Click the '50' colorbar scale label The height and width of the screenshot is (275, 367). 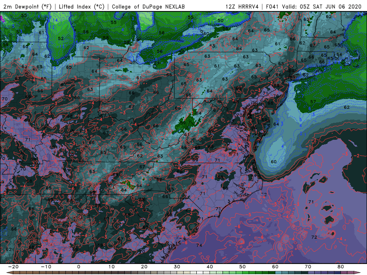243,267
